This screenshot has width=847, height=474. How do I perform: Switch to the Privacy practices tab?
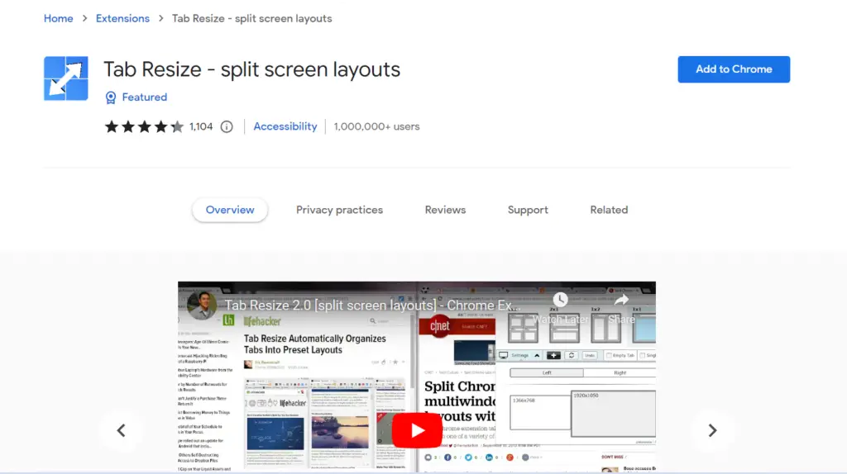click(x=339, y=210)
